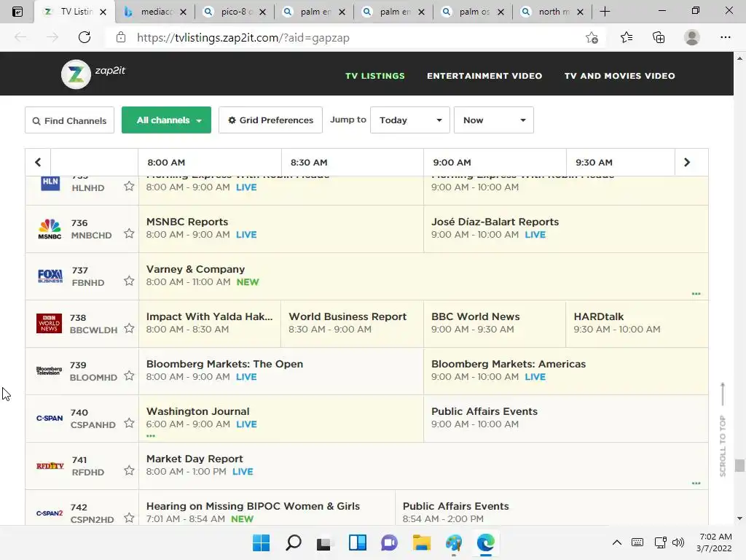Open the TV Listings menu item

coord(375,76)
